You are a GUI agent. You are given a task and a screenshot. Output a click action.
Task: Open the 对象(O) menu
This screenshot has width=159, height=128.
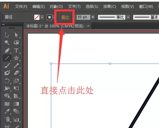tap(56, 7)
